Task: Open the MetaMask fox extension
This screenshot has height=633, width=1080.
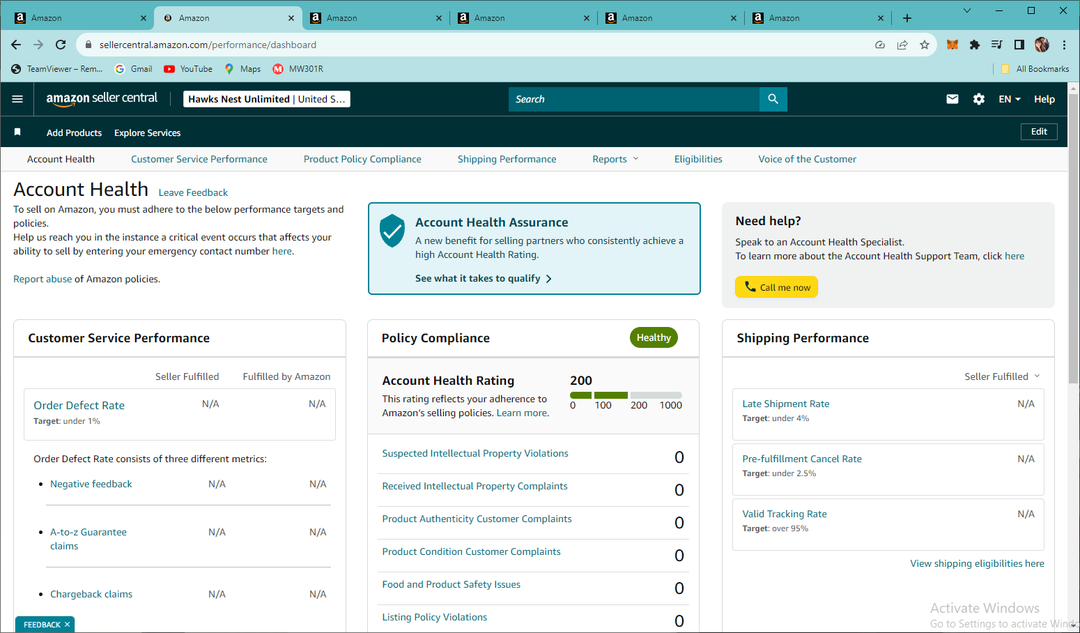Action: pyautogui.click(x=952, y=45)
